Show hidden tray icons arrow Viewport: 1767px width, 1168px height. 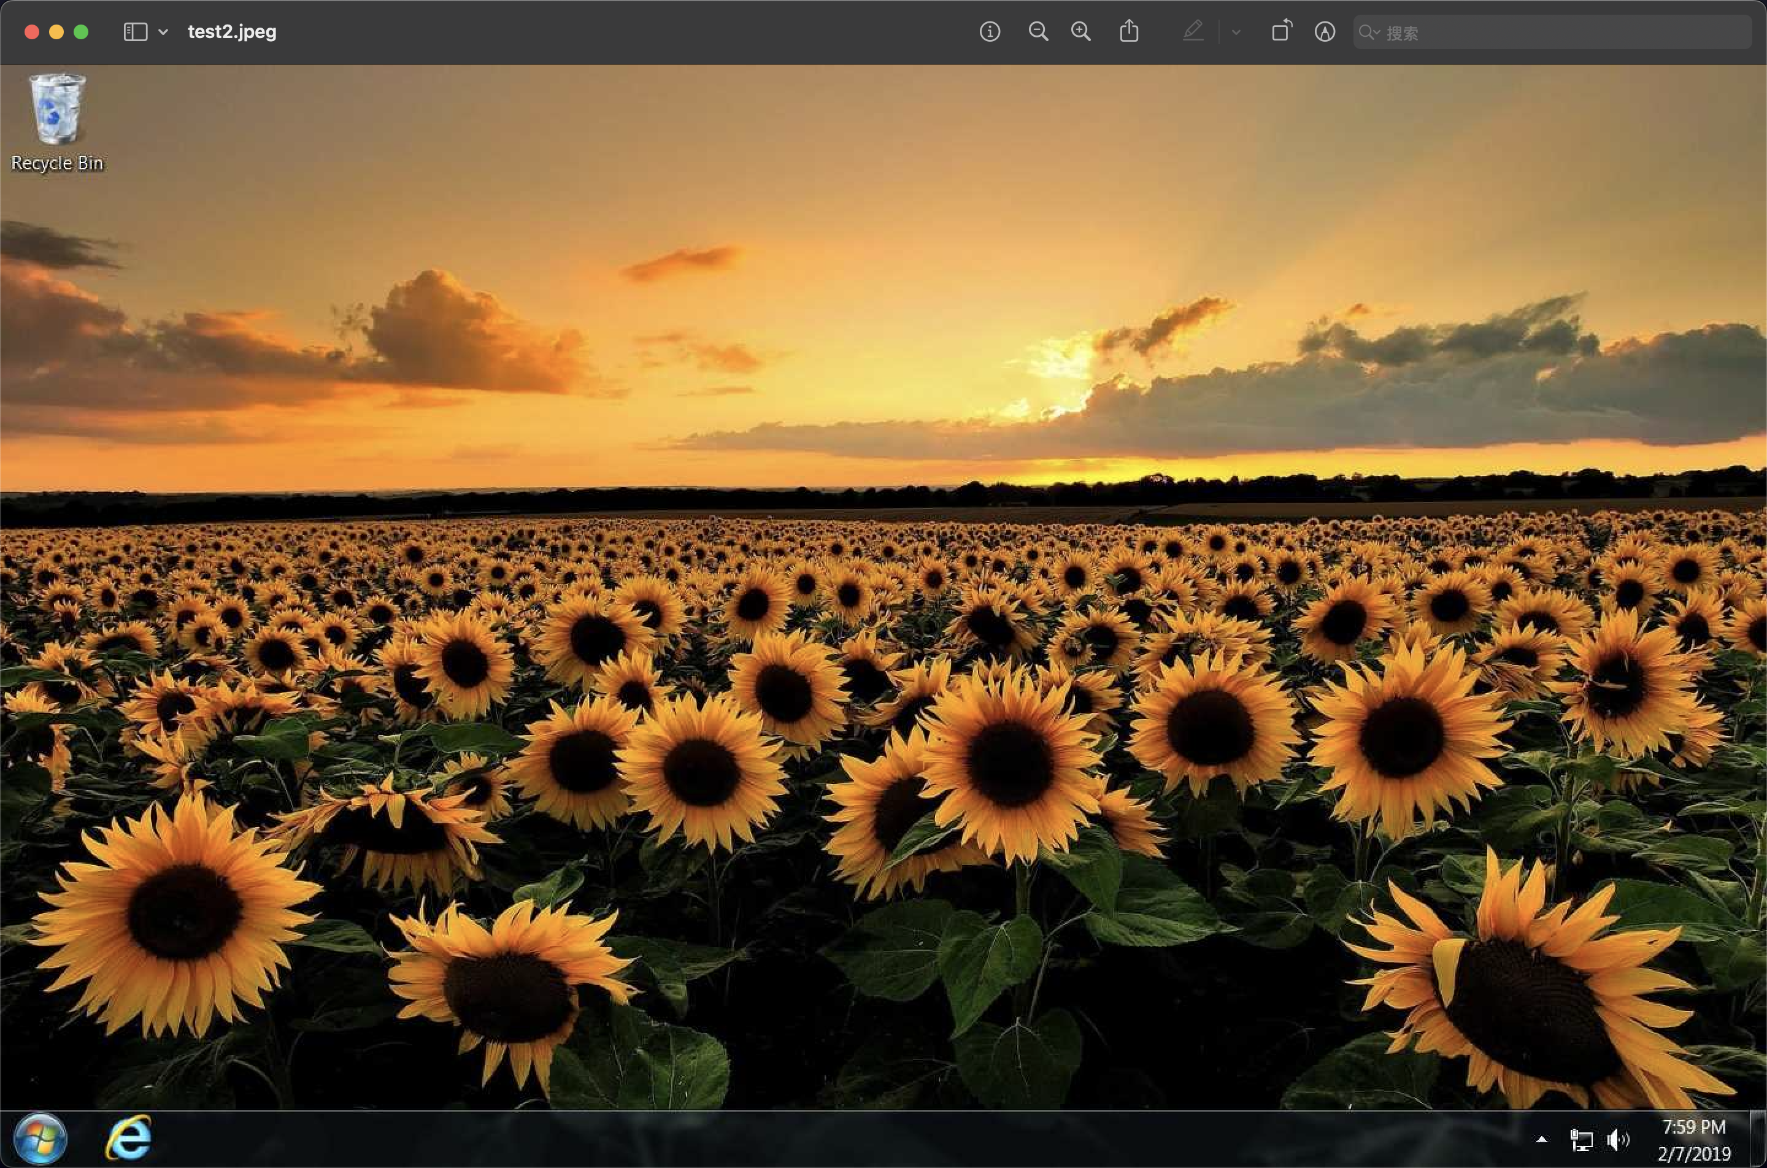1541,1139
